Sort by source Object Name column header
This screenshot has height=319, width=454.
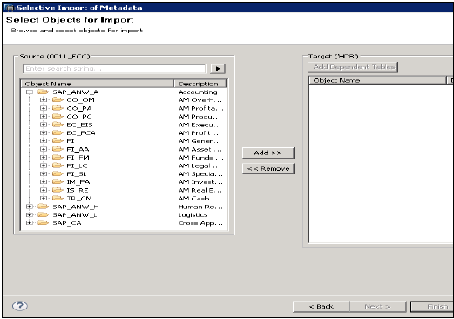click(98, 84)
